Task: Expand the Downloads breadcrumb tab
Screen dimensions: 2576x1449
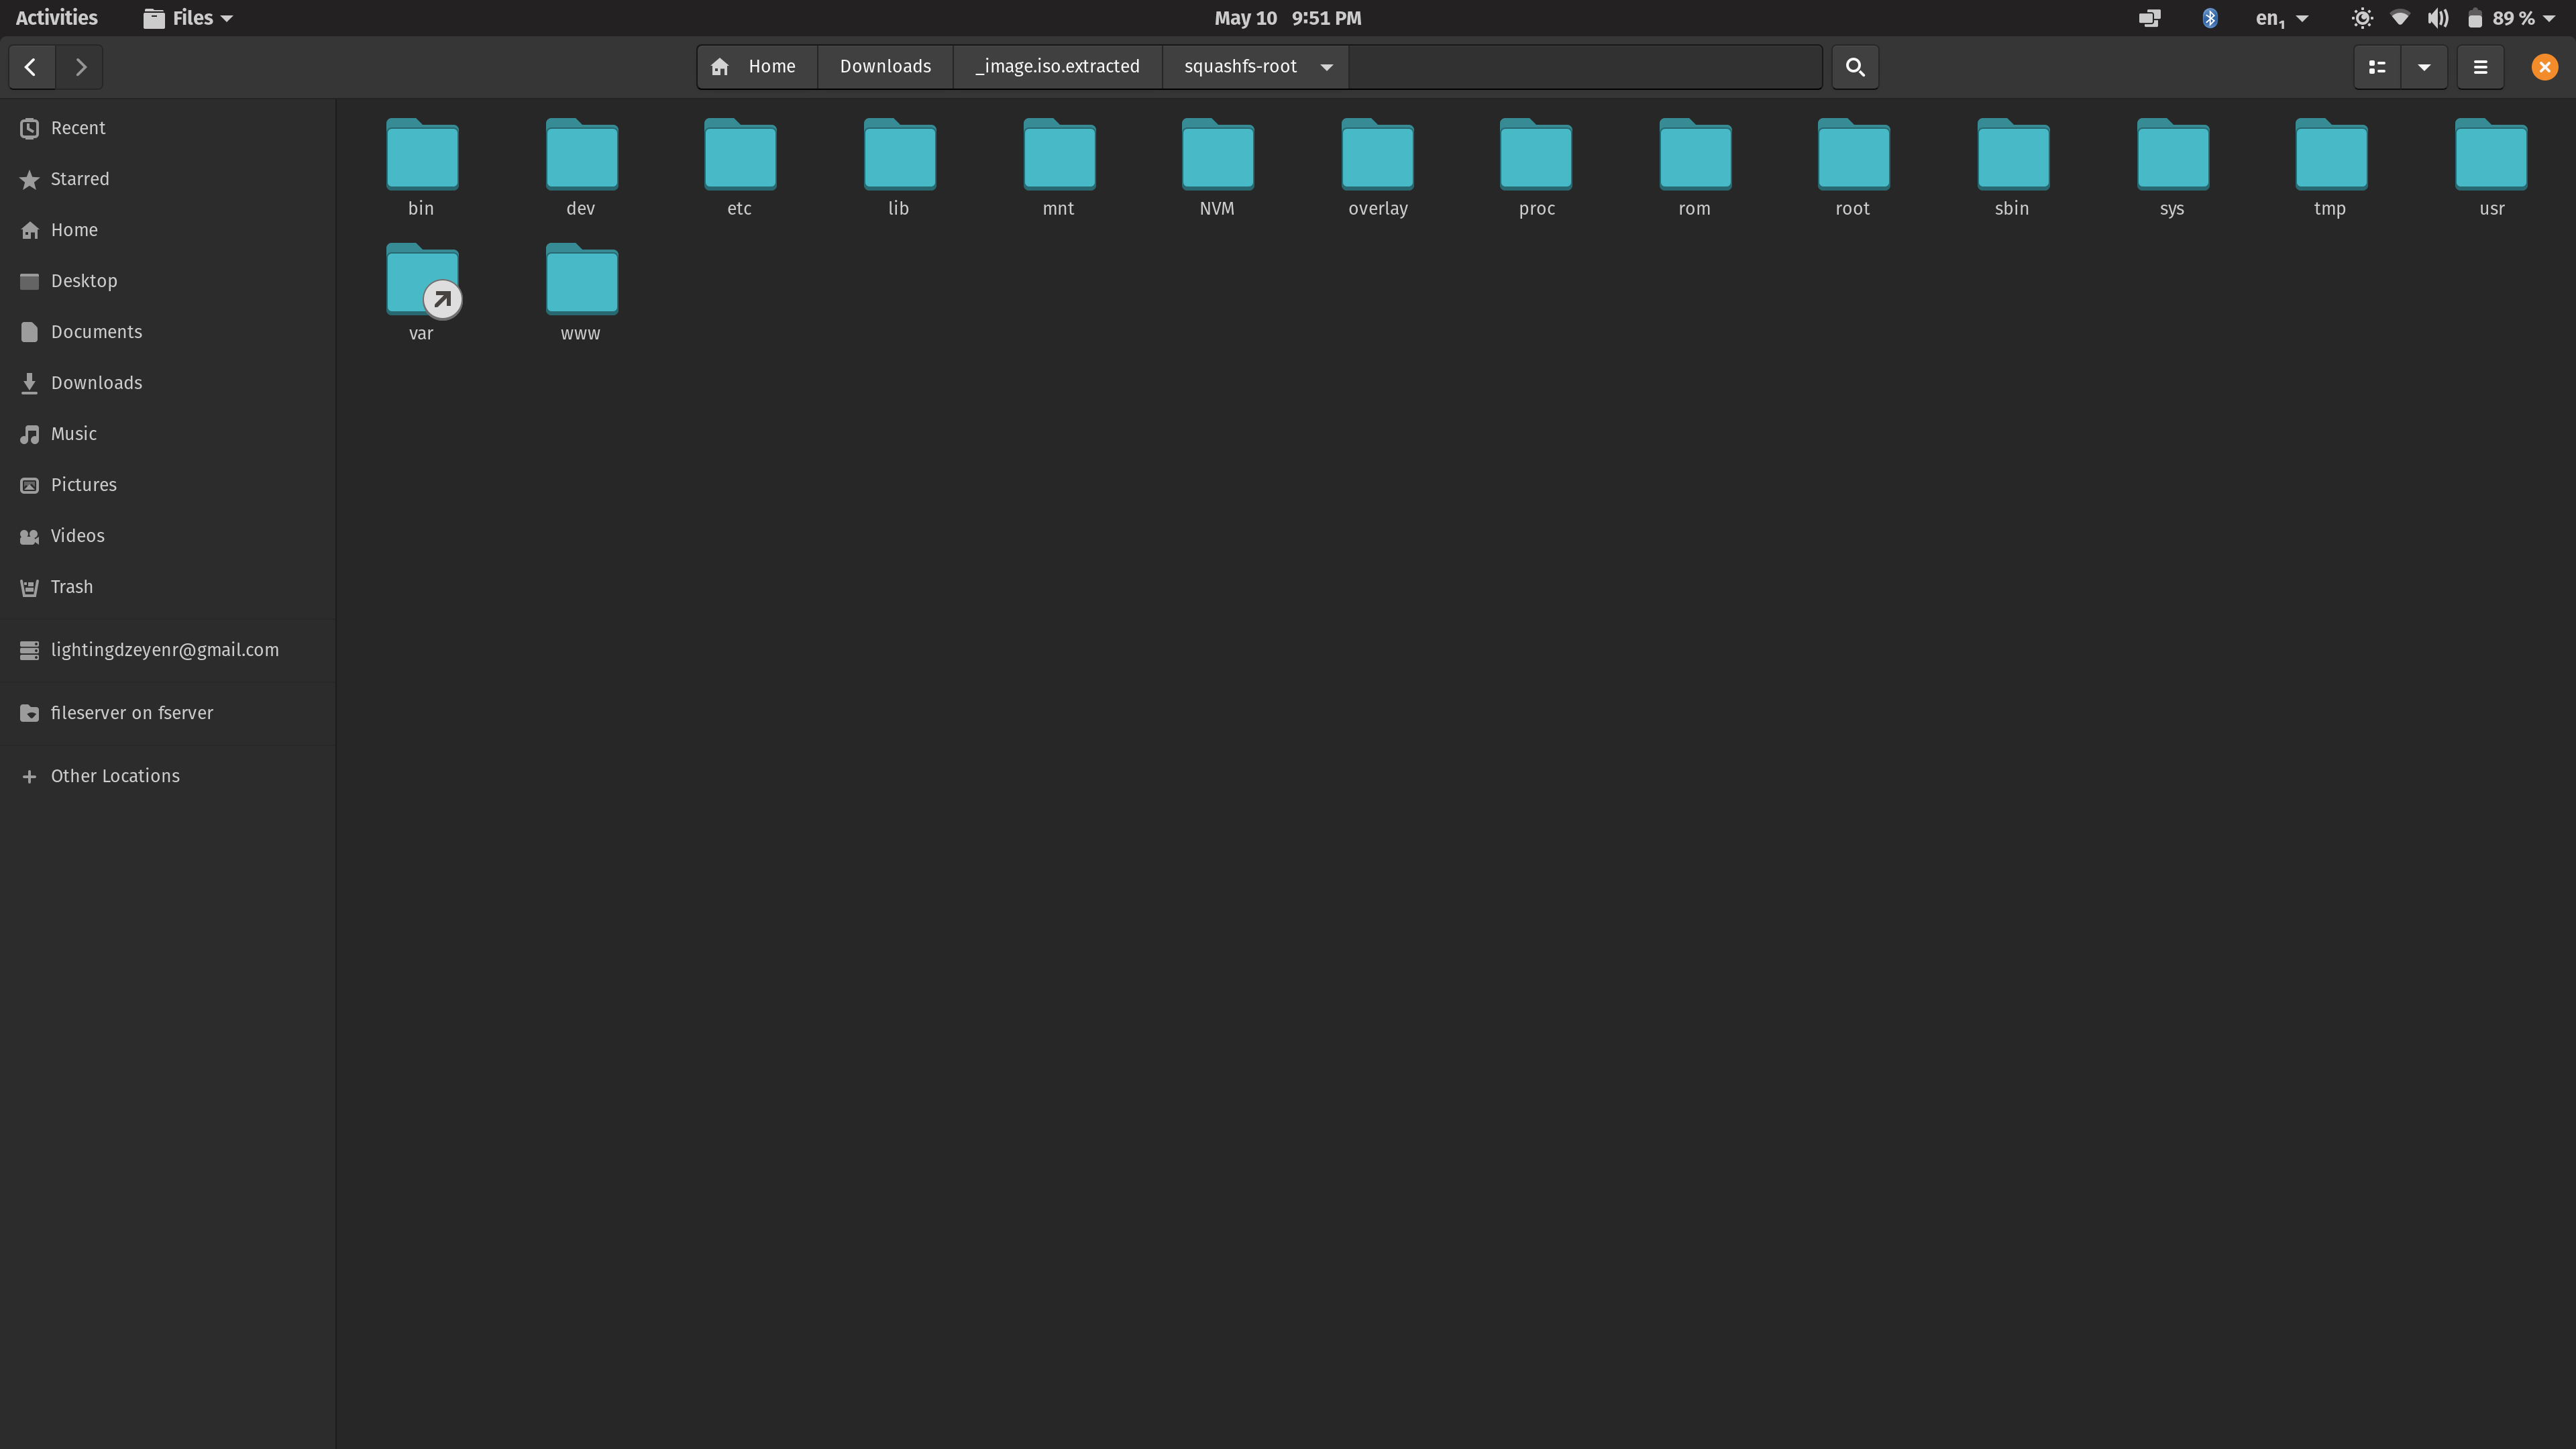Action: coord(885,66)
